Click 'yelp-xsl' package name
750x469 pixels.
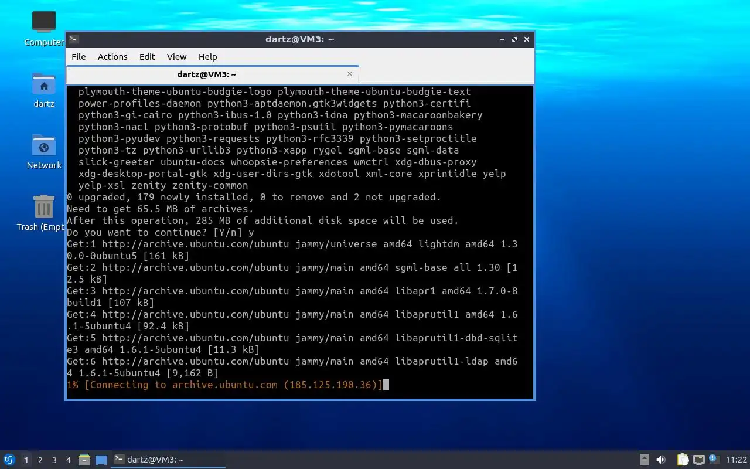pyautogui.click(x=102, y=185)
